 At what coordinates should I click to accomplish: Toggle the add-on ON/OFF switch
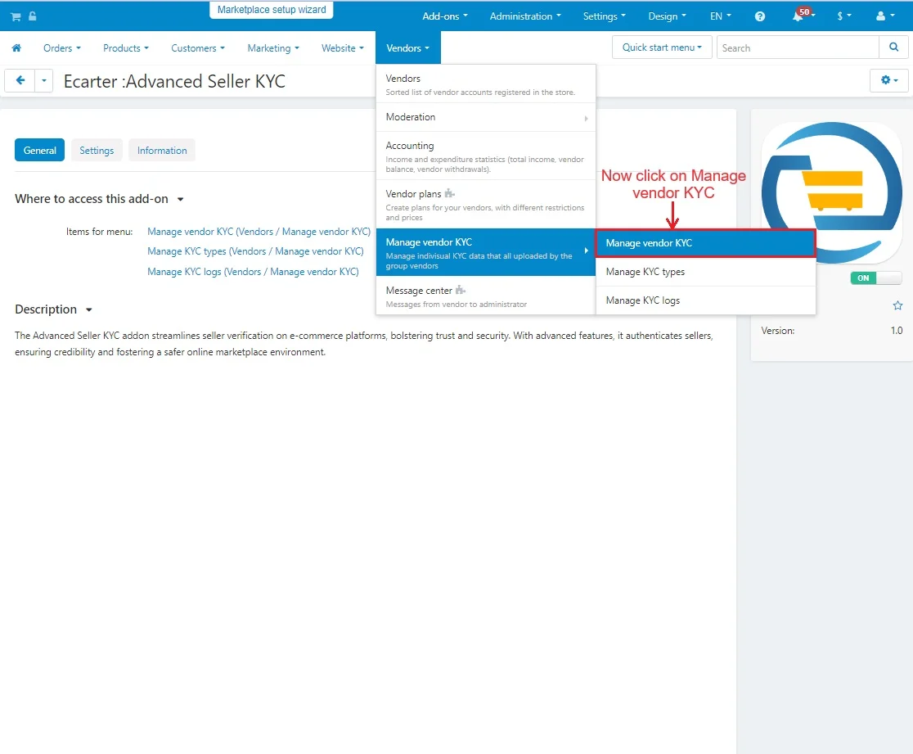coord(875,278)
